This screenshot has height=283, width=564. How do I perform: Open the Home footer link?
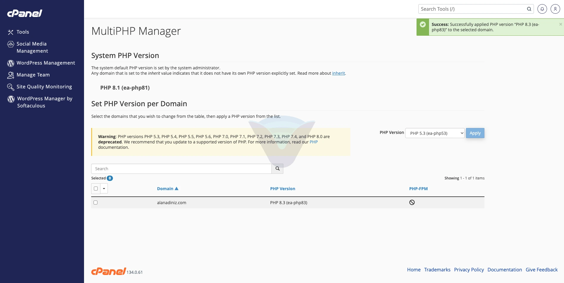(414, 270)
